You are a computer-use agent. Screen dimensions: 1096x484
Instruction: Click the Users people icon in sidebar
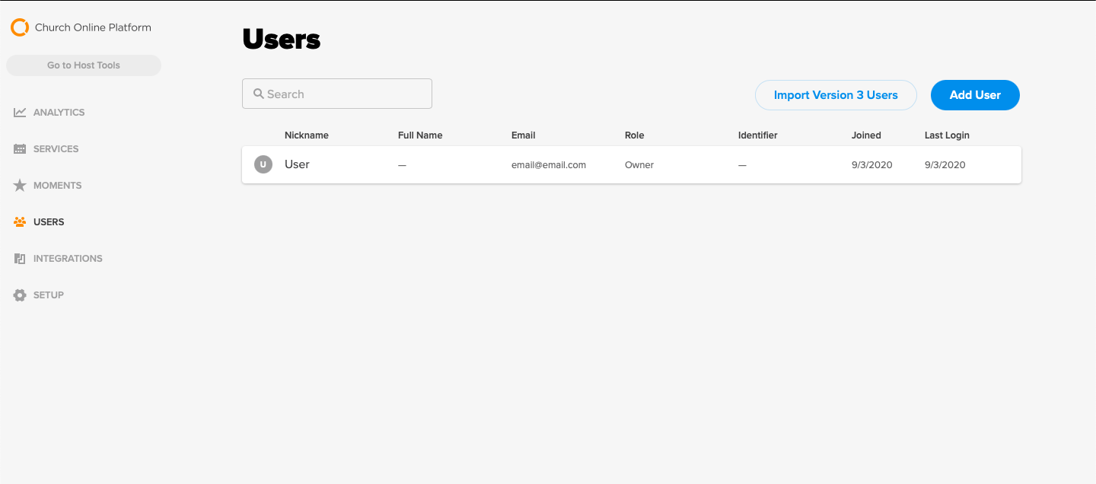pyautogui.click(x=20, y=222)
